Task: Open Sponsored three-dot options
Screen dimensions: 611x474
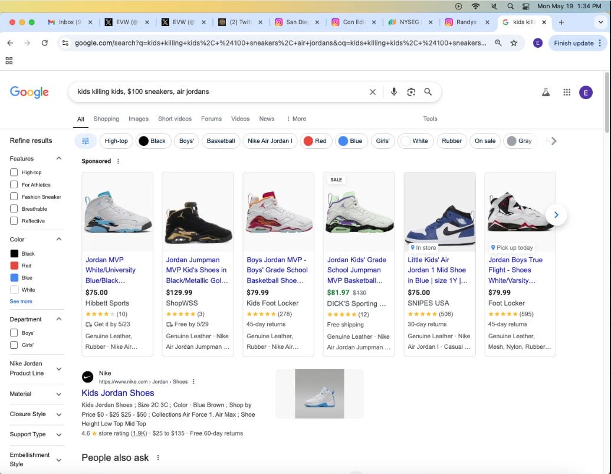Action: click(x=118, y=161)
